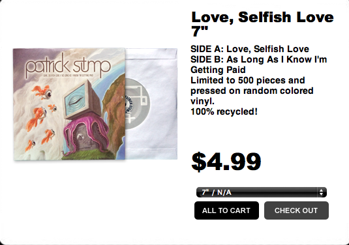Viewport: 349px width, 245px height.
Task: Click the up-down arrows on format selector
Action: 321,192
